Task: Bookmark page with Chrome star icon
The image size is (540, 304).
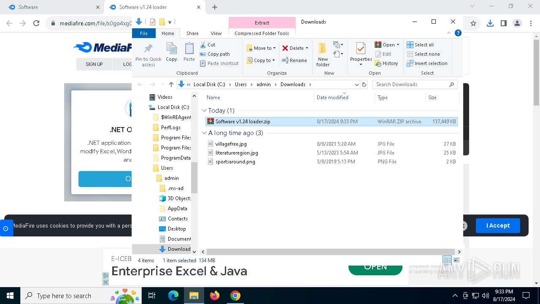Action: coord(473,24)
